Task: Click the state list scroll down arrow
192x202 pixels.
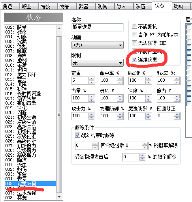Action: [x=59, y=197]
